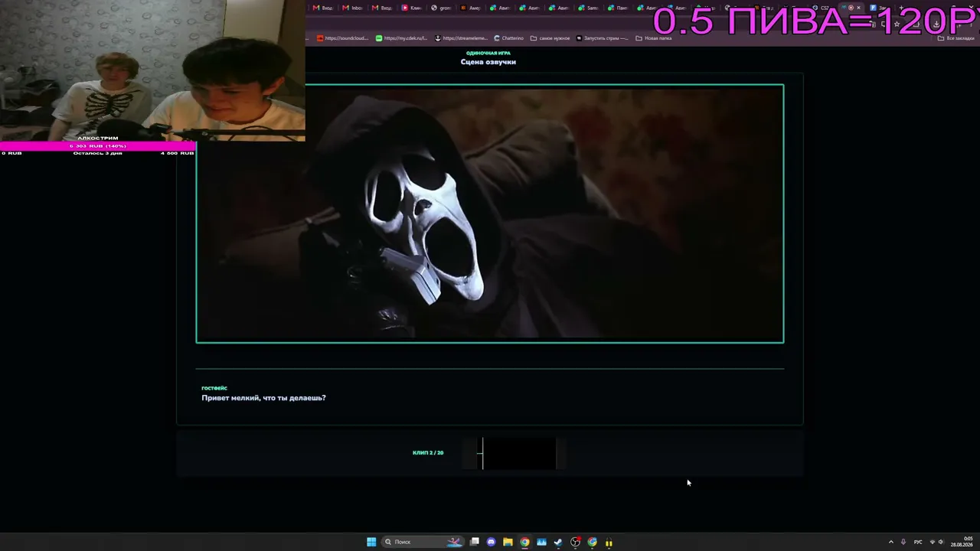Open the Windows Start menu
Viewport: 980px width, 551px height.
pos(371,542)
